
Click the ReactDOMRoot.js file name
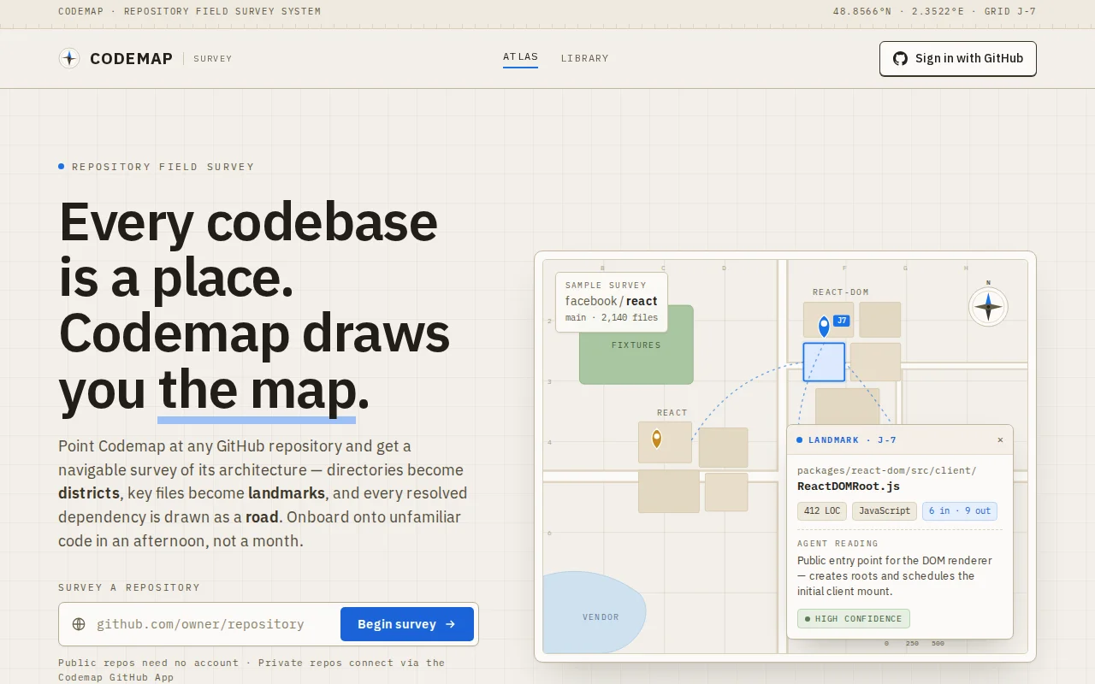849,486
